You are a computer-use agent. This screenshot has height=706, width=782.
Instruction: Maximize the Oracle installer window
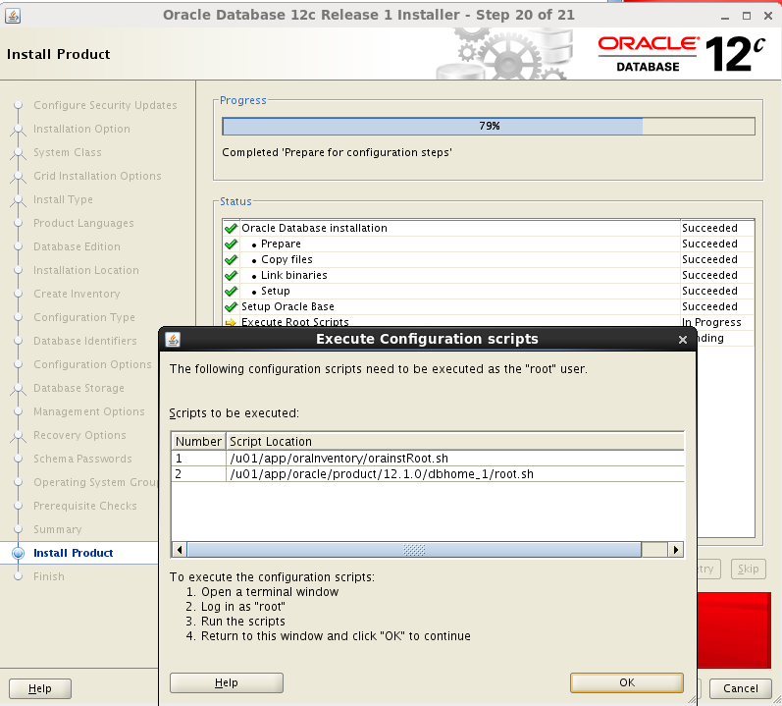[x=747, y=16]
